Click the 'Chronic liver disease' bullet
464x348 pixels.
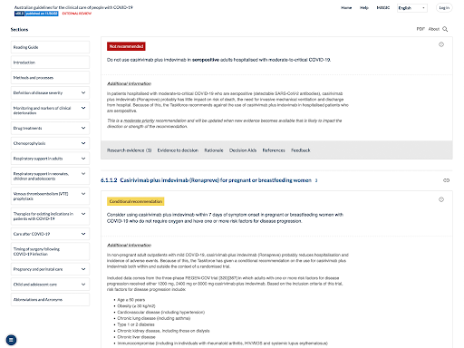(136, 337)
